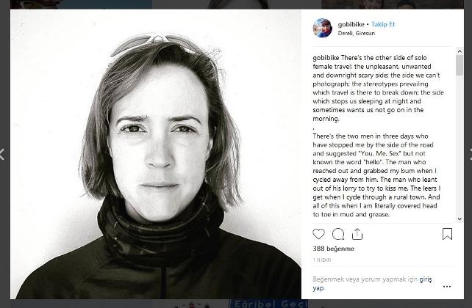
Task: Click the comment speech bubble icon
Action: point(338,235)
